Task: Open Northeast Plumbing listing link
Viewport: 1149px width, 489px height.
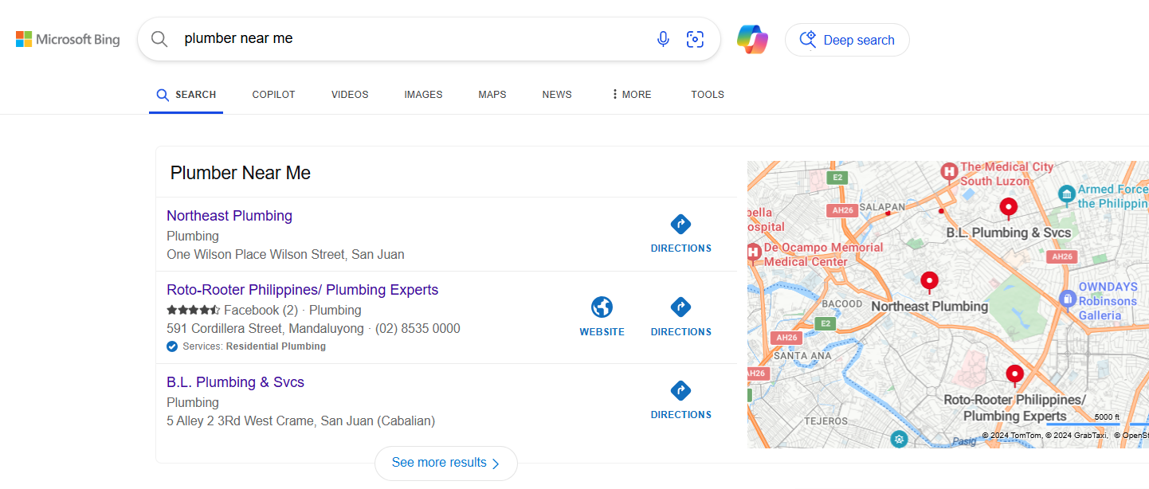Action: point(229,216)
